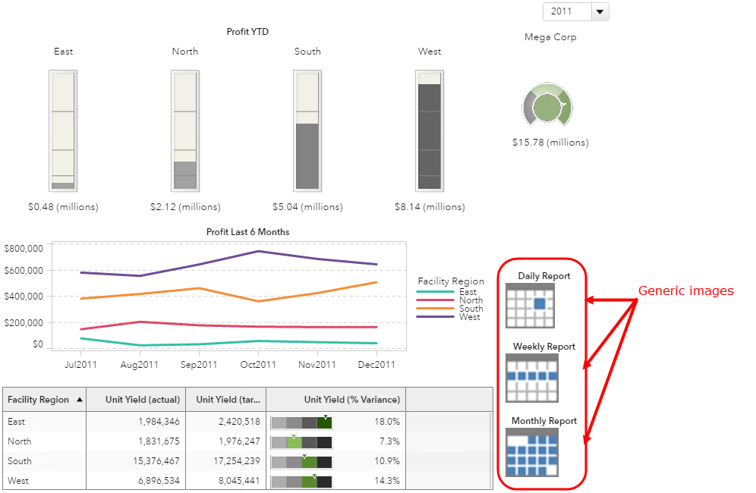Viewport: 756px width, 493px height.
Task: Click the South profit thermometer gauge
Action: click(307, 130)
